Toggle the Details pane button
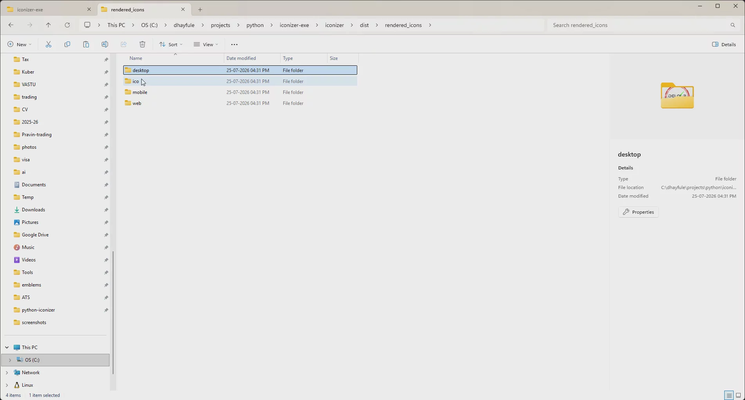This screenshot has width=745, height=400. (x=724, y=45)
